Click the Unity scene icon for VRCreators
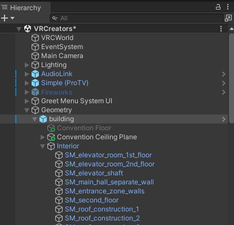 [x=28, y=29]
